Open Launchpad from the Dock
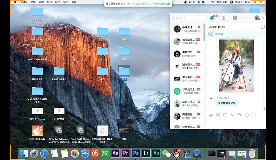 (x=34, y=153)
